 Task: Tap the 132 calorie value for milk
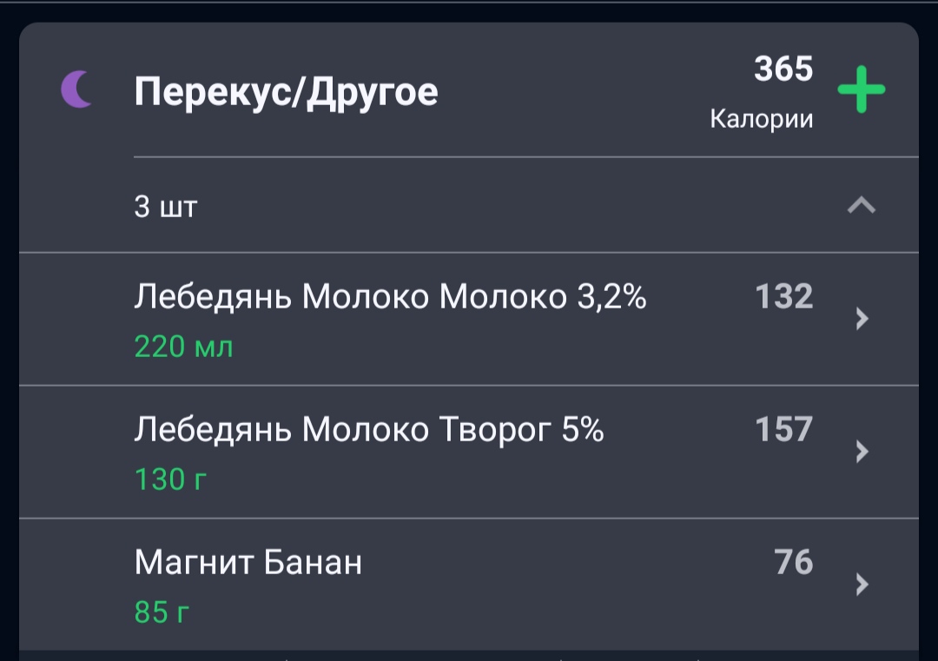pyautogui.click(x=784, y=296)
